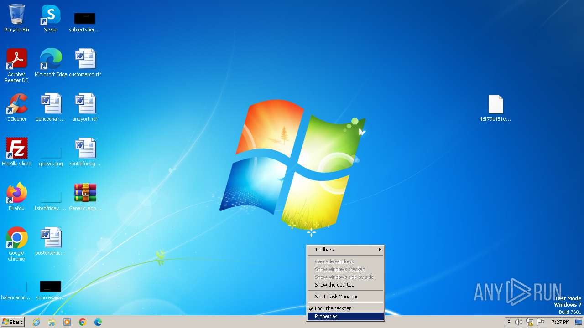Open the Recycle Bin icon

[x=16, y=18]
